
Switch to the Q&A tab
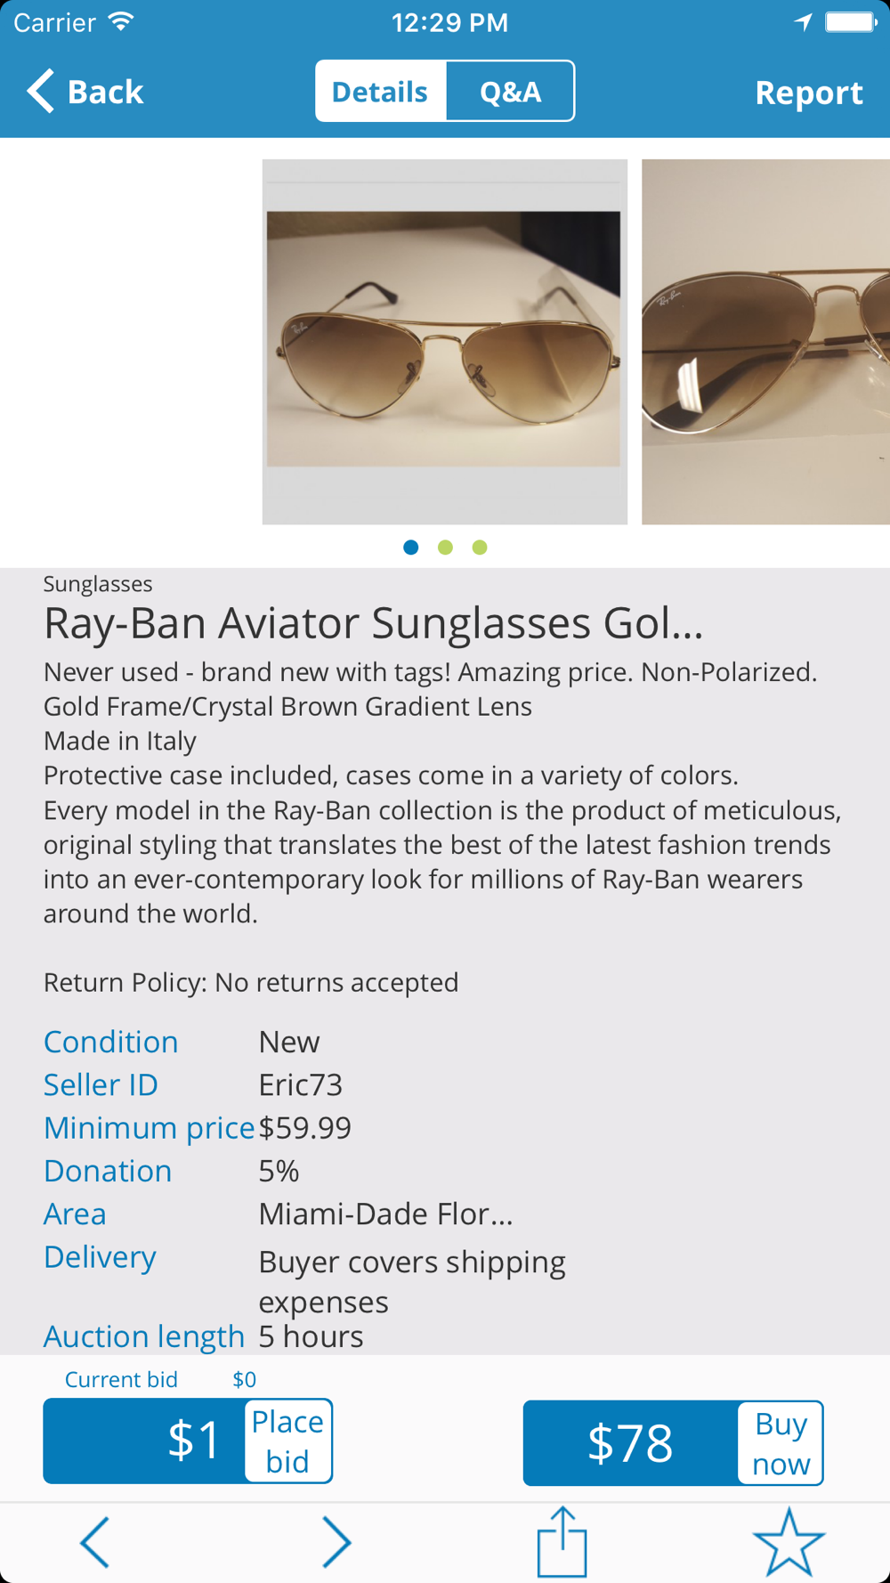510,92
